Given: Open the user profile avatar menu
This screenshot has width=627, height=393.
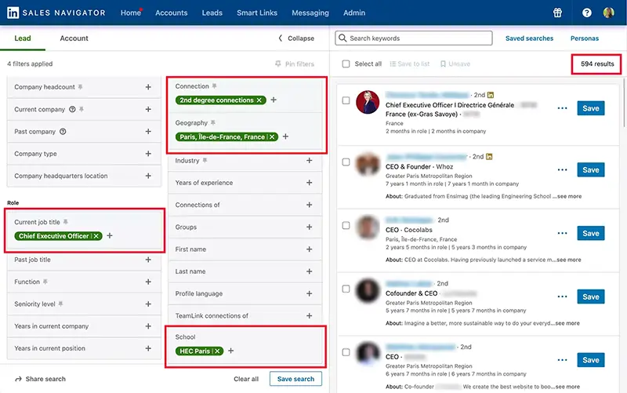Looking at the screenshot, I should click(609, 13).
